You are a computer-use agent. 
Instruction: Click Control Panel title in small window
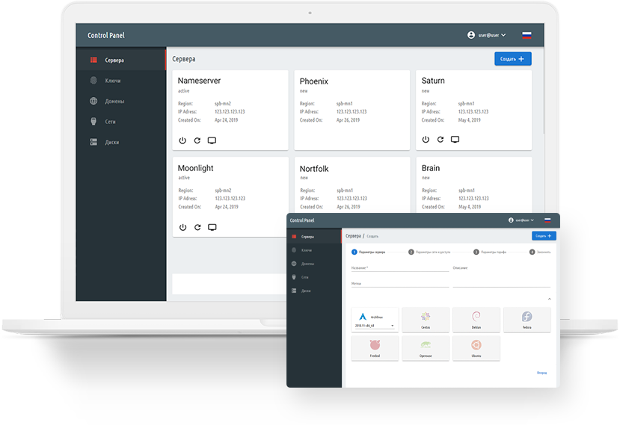pyautogui.click(x=302, y=220)
